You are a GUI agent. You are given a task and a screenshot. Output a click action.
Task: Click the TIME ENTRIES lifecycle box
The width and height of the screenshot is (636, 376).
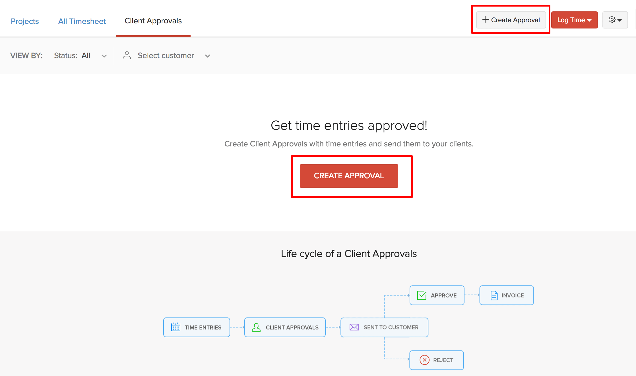tap(197, 327)
